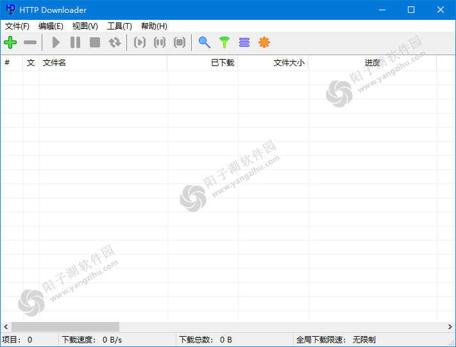Click the 项目: 0 status entry
Viewport: 456px width, 347px height.
pos(30,340)
